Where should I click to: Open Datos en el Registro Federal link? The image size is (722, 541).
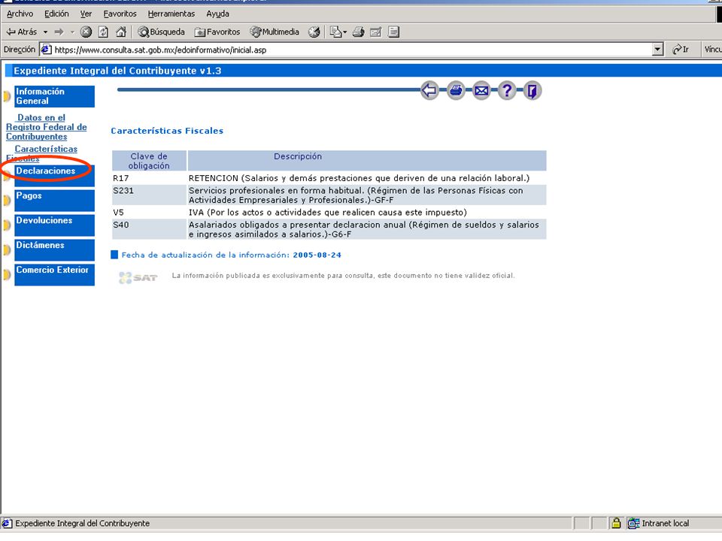pyautogui.click(x=46, y=127)
